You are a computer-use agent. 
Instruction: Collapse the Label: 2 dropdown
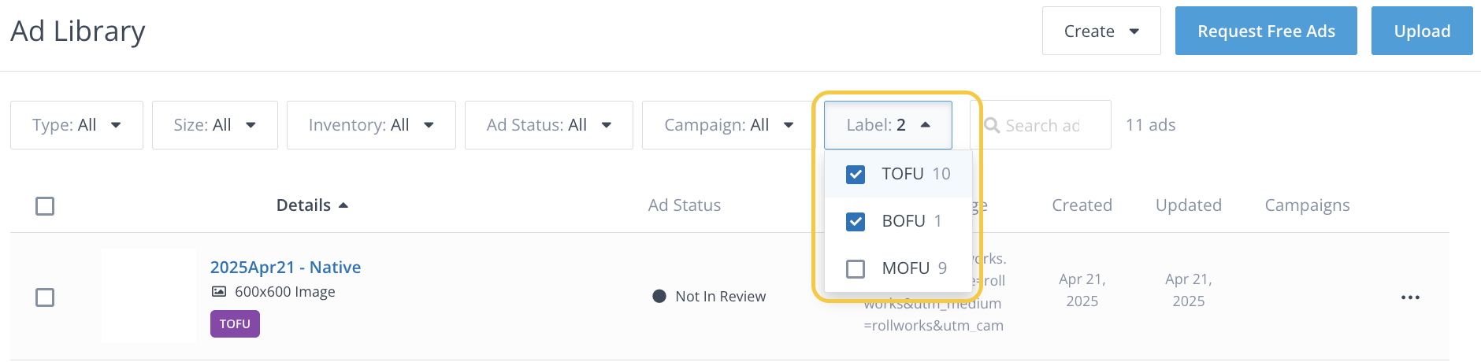coord(888,125)
